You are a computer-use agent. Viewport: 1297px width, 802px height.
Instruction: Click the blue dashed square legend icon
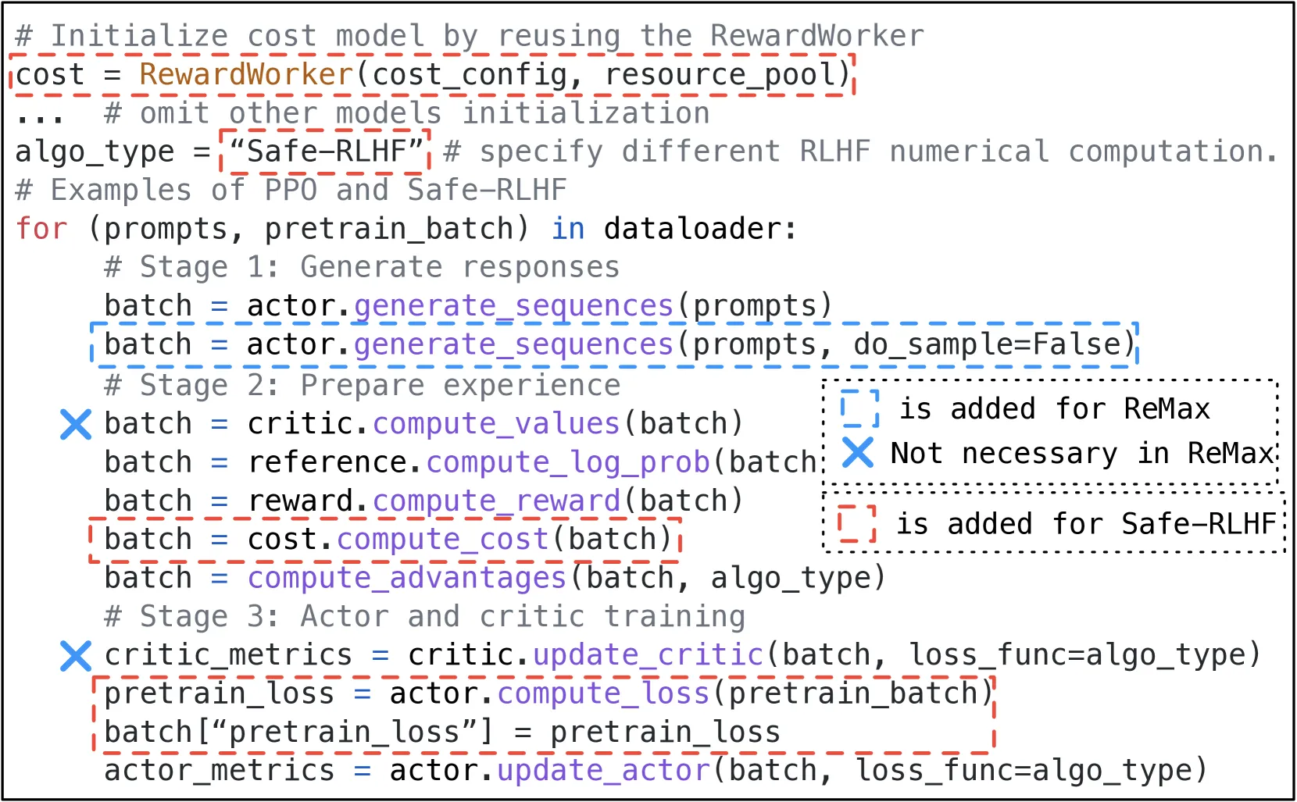tap(859, 408)
